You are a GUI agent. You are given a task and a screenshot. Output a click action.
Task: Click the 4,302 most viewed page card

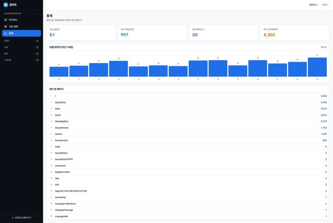(x=295, y=33)
